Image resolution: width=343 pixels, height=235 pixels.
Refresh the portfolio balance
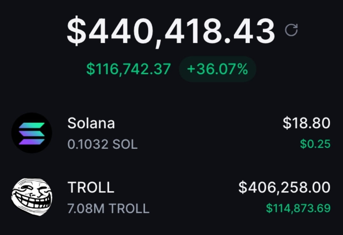pos(291,30)
